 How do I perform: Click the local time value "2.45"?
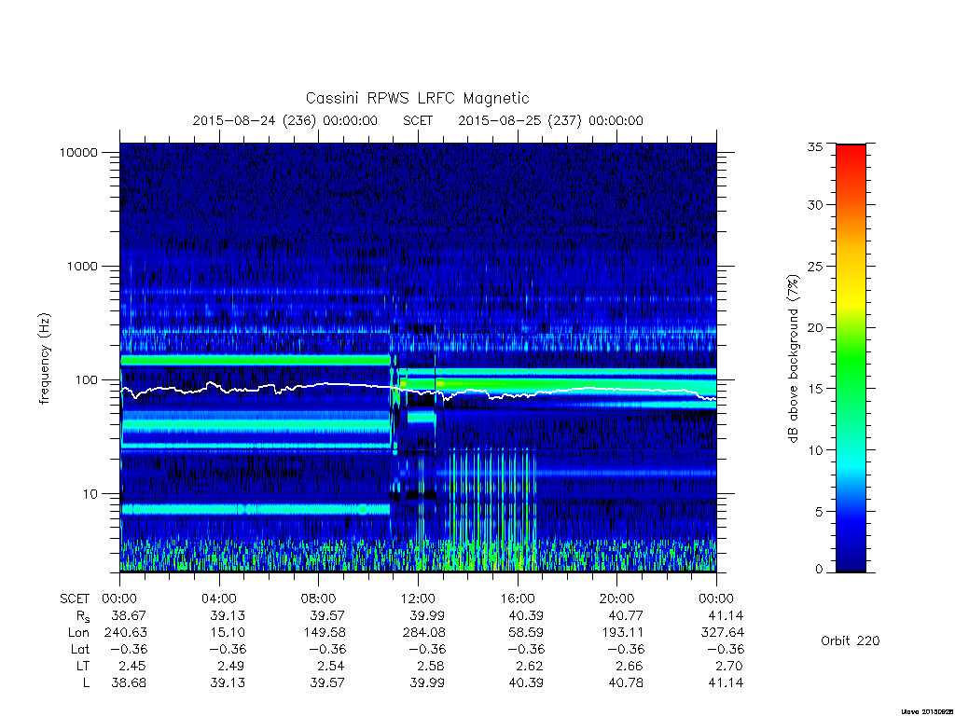(x=132, y=666)
